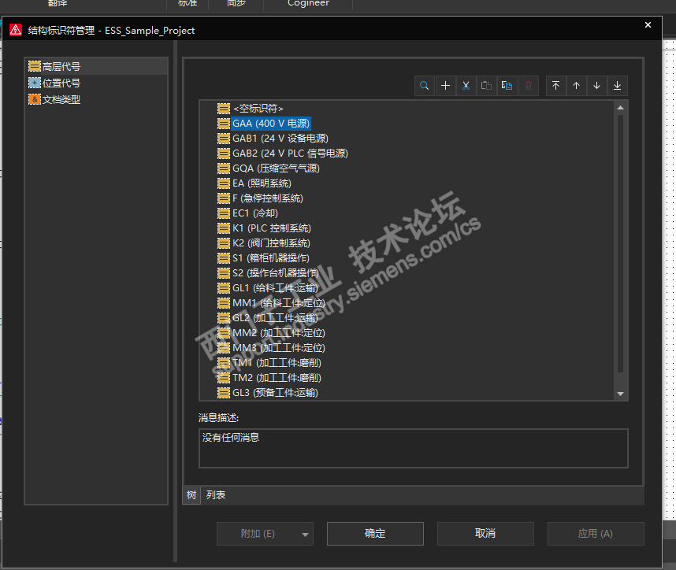The height and width of the screenshot is (570, 676).
Task: Add a new identifier with plus icon
Action: tap(445, 86)
